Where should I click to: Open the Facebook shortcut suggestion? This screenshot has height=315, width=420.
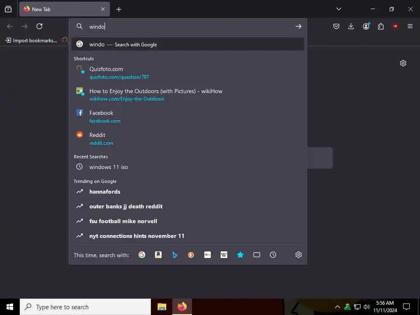[x=188, y=117]
